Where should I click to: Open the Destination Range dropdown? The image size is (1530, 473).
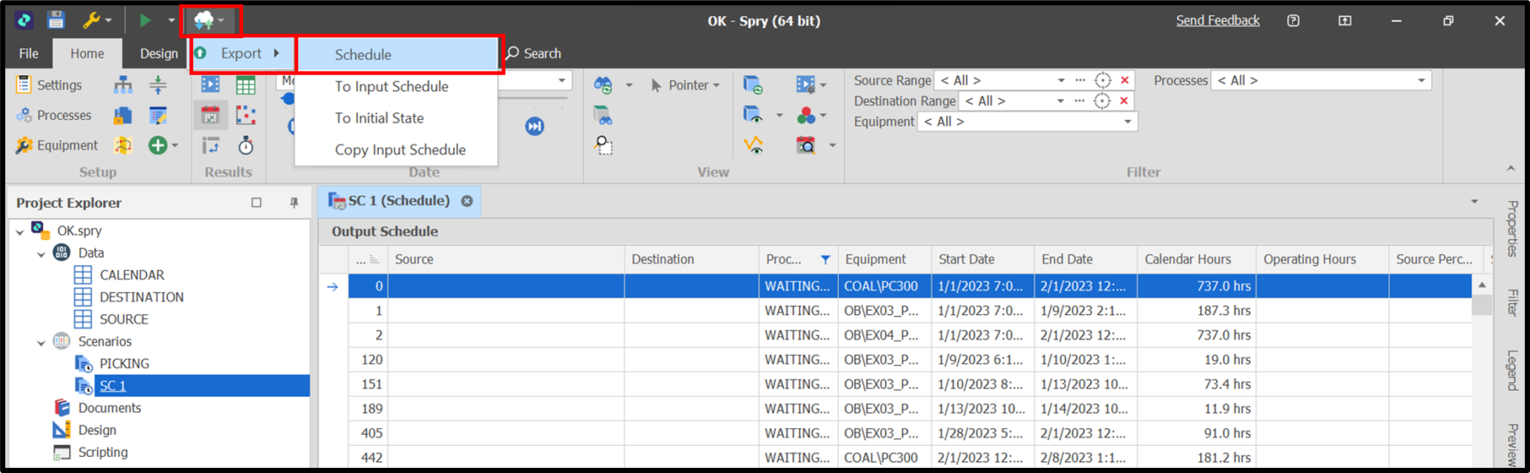[x=1060, y=101]
